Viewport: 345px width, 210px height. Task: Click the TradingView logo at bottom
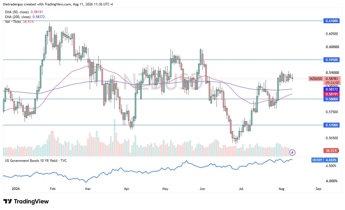[26, 201]
